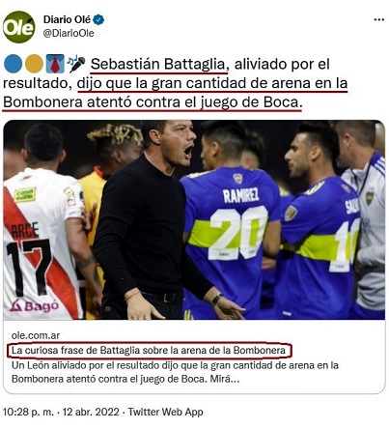389x429 pixels.
Task: Click the microphone emoji
Action: (76, 64)
